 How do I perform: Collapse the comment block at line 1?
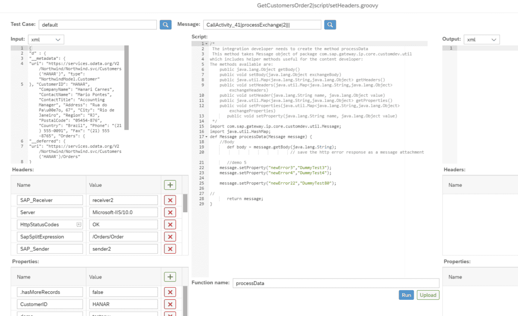[x=206, y=44]
